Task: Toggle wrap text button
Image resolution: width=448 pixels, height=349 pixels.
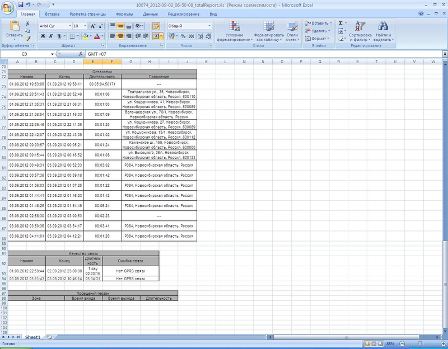Action: coord(156,26)
